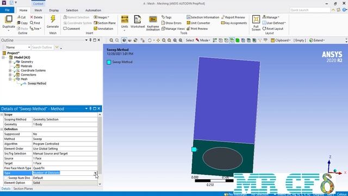The image size is (348, 196).
Task: Insert a Comment
Action: tap(71, 29)
